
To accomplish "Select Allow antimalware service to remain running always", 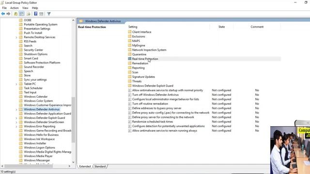I will 165,130.
